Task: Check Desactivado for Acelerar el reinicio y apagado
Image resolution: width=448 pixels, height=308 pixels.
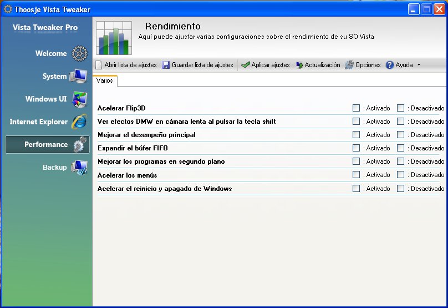Action: click(400, 188)
